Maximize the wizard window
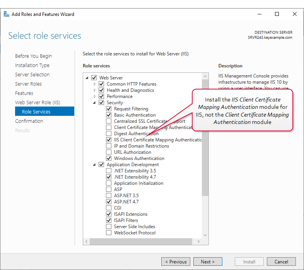The image size is (304, 270). tap(277, 14)
